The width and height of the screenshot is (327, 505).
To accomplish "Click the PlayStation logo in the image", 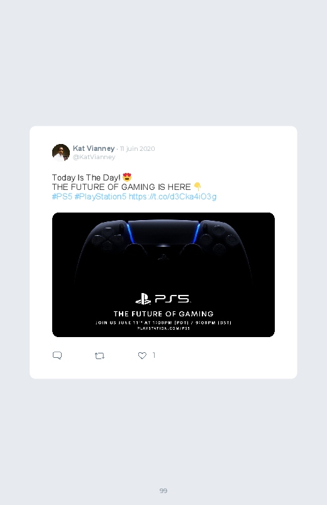I will click(143, 299).
